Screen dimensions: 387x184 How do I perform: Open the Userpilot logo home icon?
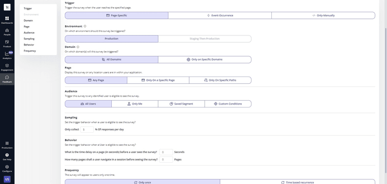(7, 7)
